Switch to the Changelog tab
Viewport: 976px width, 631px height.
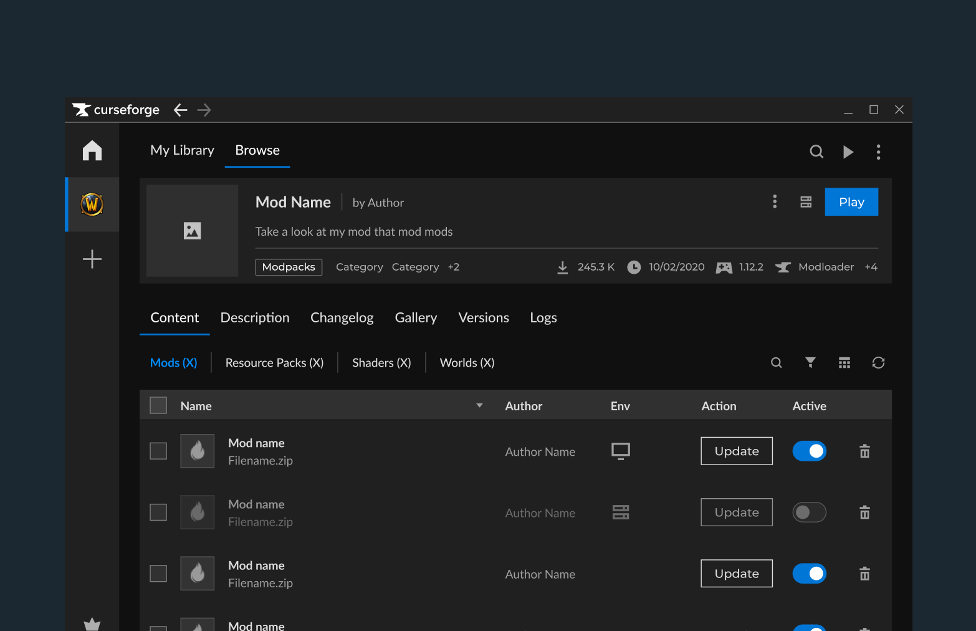[x=342, y=318]
